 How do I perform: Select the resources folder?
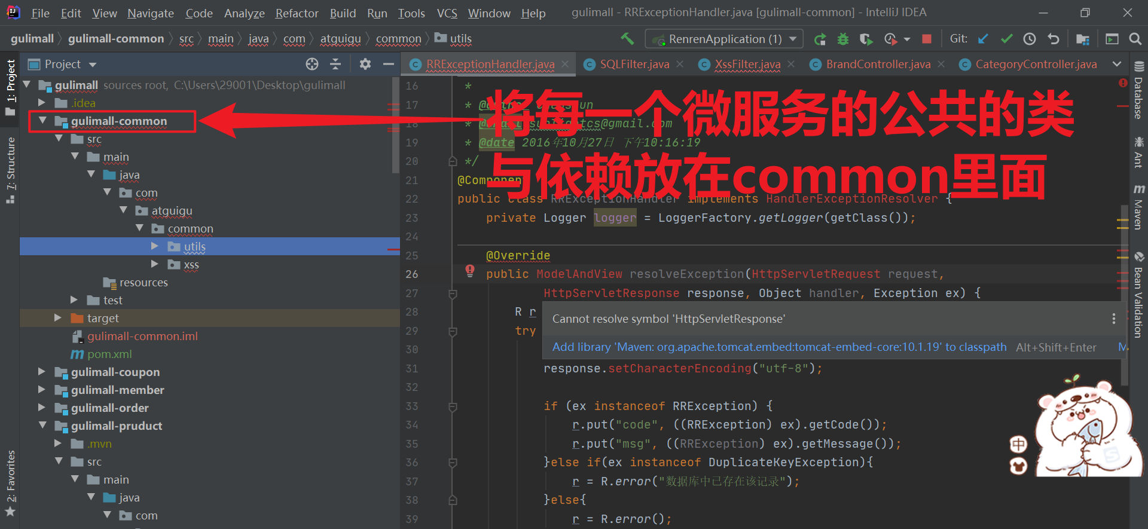[143, 282]
